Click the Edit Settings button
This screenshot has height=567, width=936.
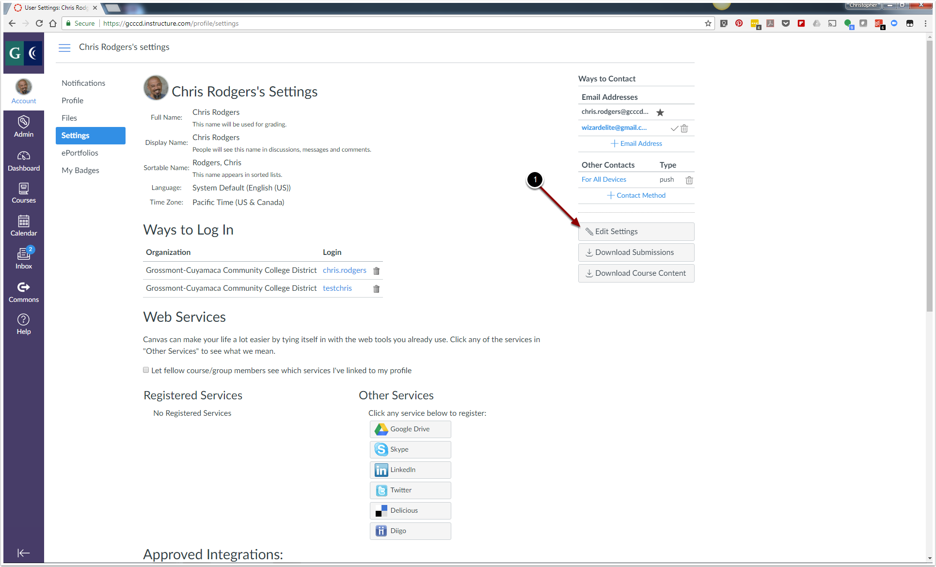pyautogui.click(x=636, y=232)
